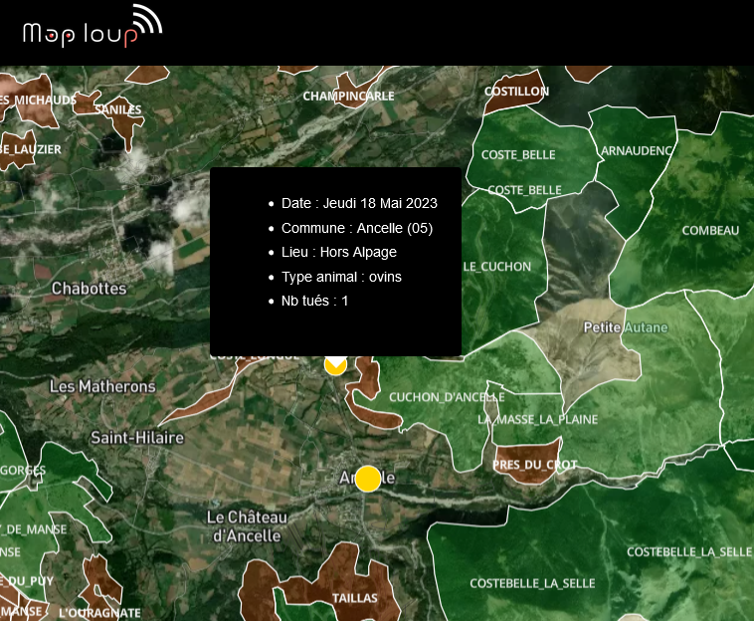Select the yellow marker on Ancelle village
The image size is (754, 621).
368,479
